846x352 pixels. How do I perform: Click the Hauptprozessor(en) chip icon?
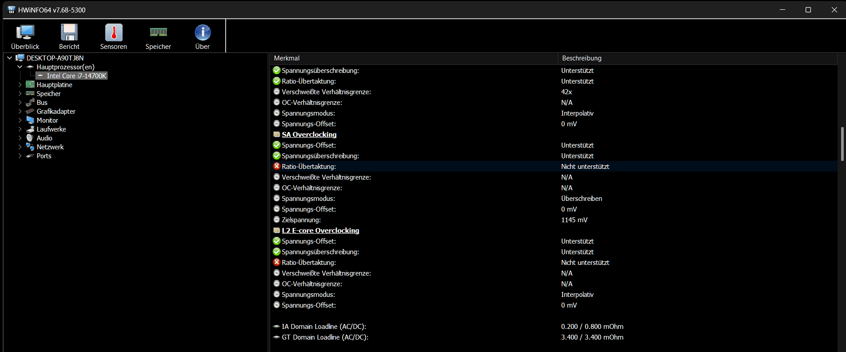pyautogui.click(x=30, y=67)
